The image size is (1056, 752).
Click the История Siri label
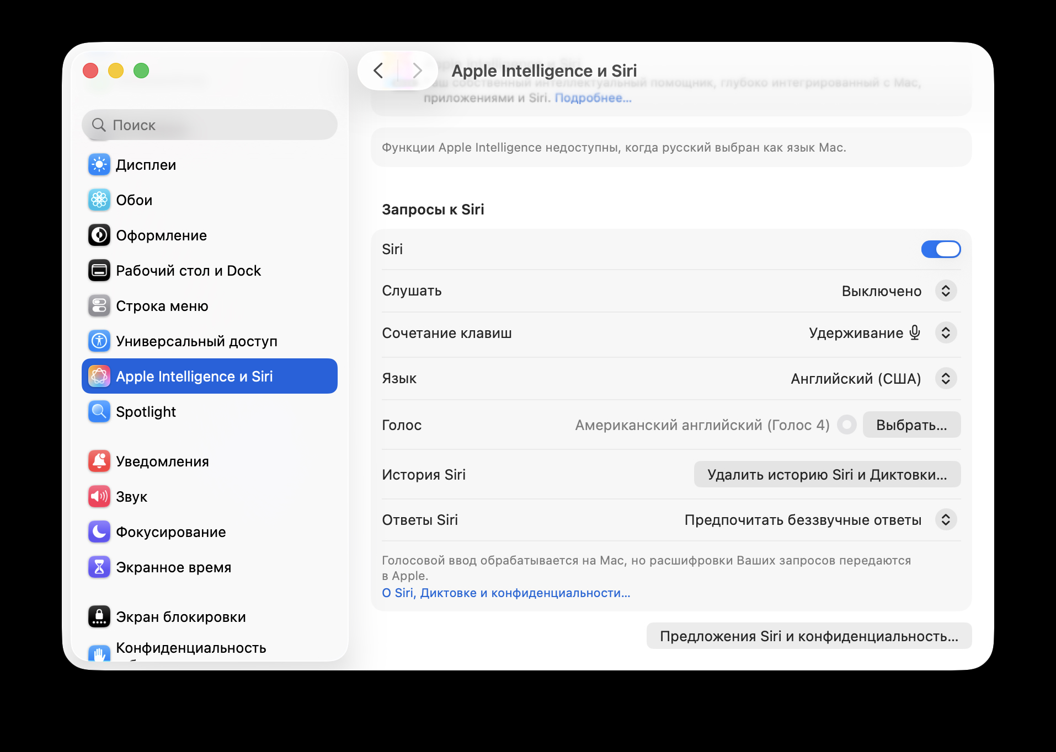click(x=424, y=475)
